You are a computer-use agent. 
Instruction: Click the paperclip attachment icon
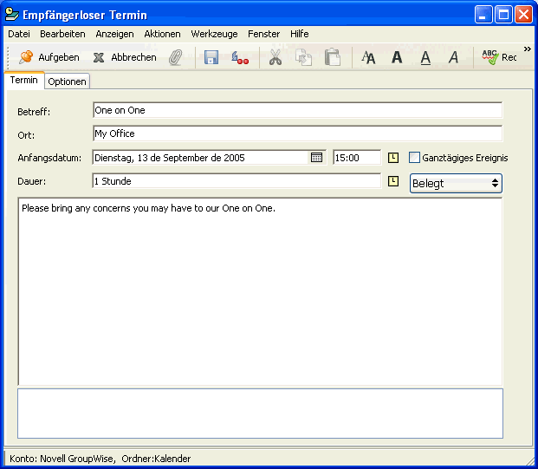[176, 57]
